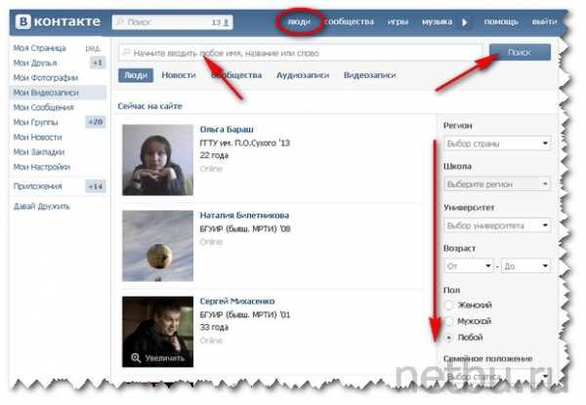Go to Мои Настройки
Screen dimensions: 586x405
coord(42,167)
